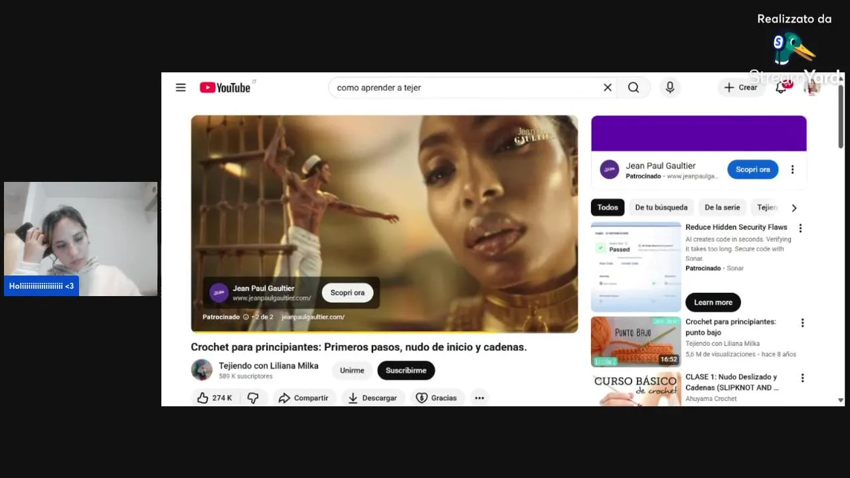Click 'Ahuyama Crochet' channel text
Screen dimensions: 850x478
[x=711, y=399]
